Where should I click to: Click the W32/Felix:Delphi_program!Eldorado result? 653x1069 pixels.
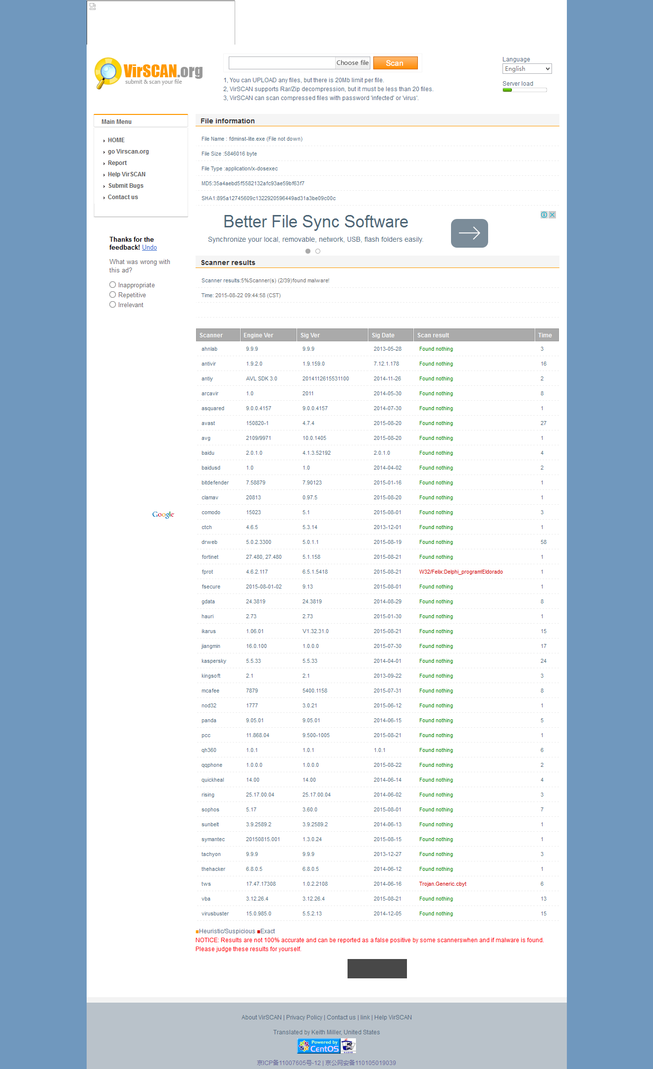click(x=461, y=572)
